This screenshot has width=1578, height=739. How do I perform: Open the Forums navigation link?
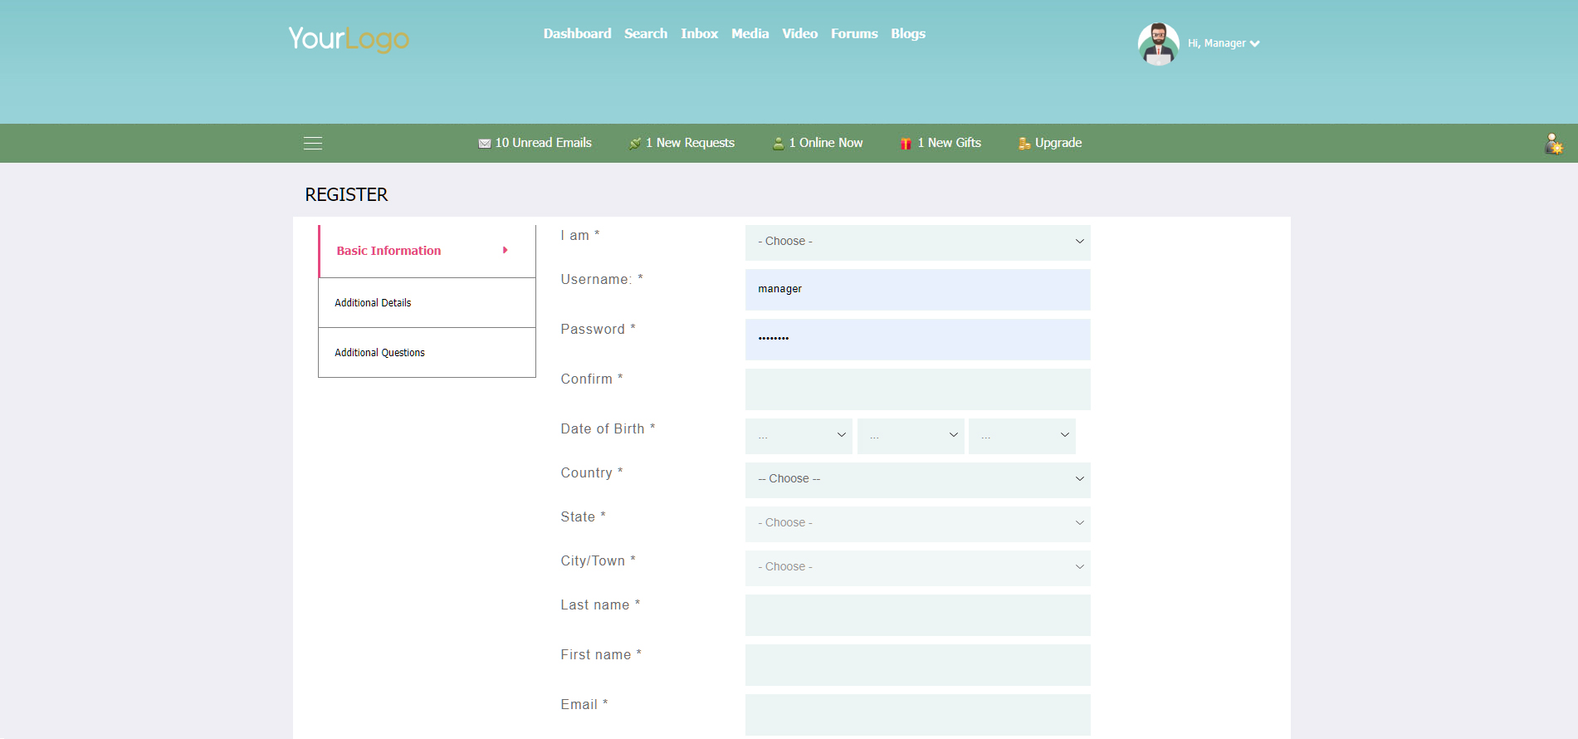point(854,34)
